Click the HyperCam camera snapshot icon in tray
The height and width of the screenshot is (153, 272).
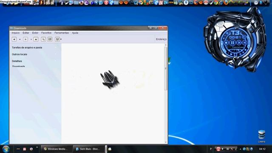228,149
